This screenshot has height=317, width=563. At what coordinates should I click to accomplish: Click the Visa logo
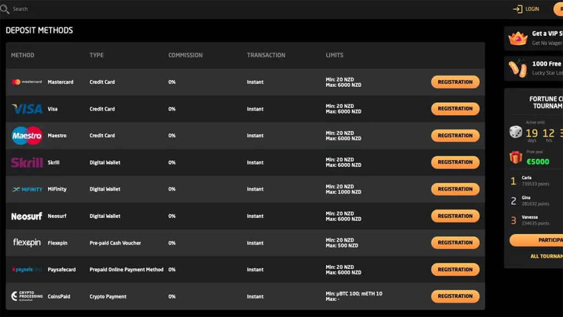click(26, 109)
